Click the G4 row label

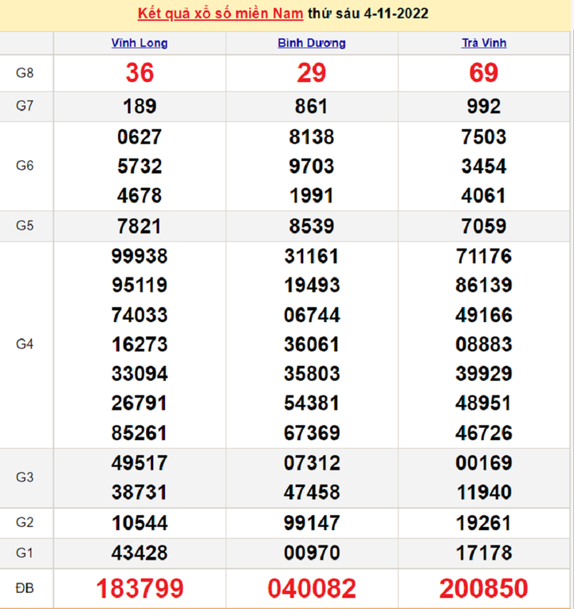26,344
